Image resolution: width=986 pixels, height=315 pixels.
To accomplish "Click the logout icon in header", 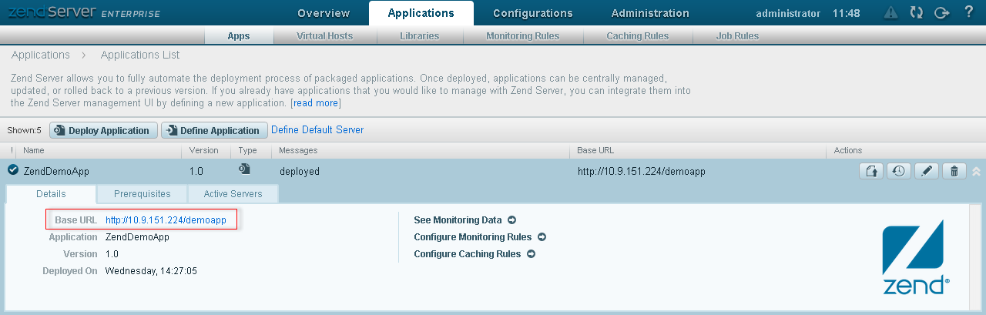I will pos(941,12).
